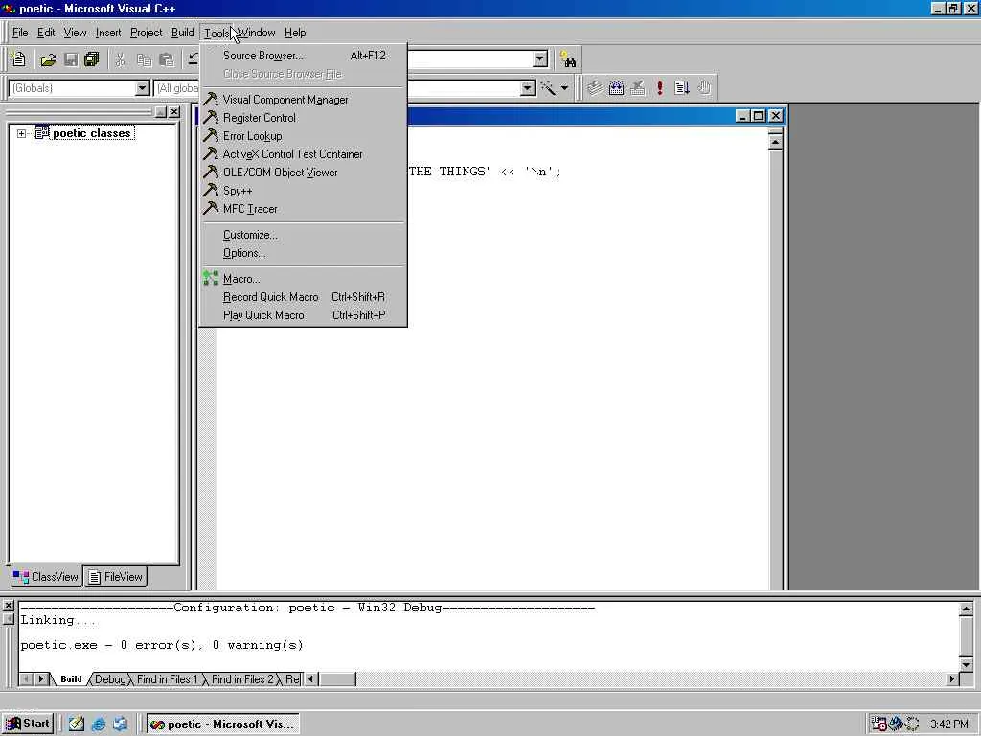Choose Register Control menu entry
Image resolution: width=981 pixels, height=736 pixels.
(x=304, y=118)
